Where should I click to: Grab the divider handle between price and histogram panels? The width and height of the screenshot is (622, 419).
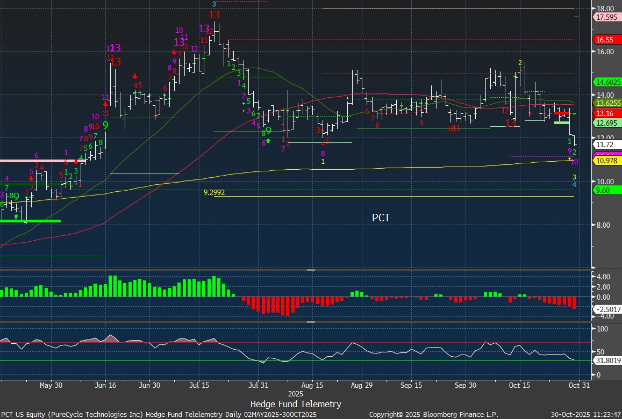point(311,270)
